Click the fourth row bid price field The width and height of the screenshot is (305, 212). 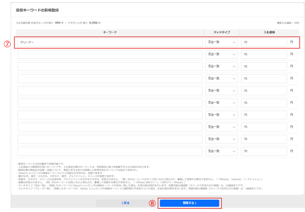point(264,79)
